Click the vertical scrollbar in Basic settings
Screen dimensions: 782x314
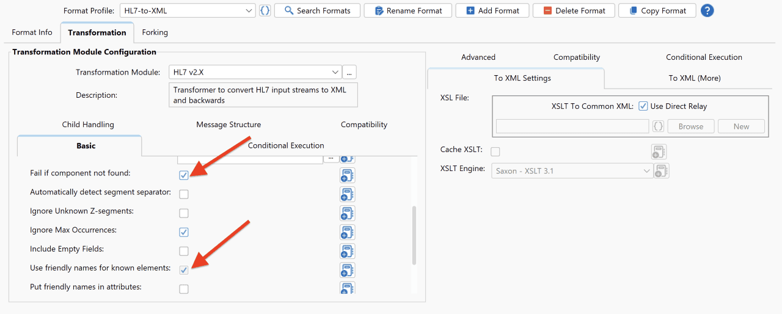point(415,235)
